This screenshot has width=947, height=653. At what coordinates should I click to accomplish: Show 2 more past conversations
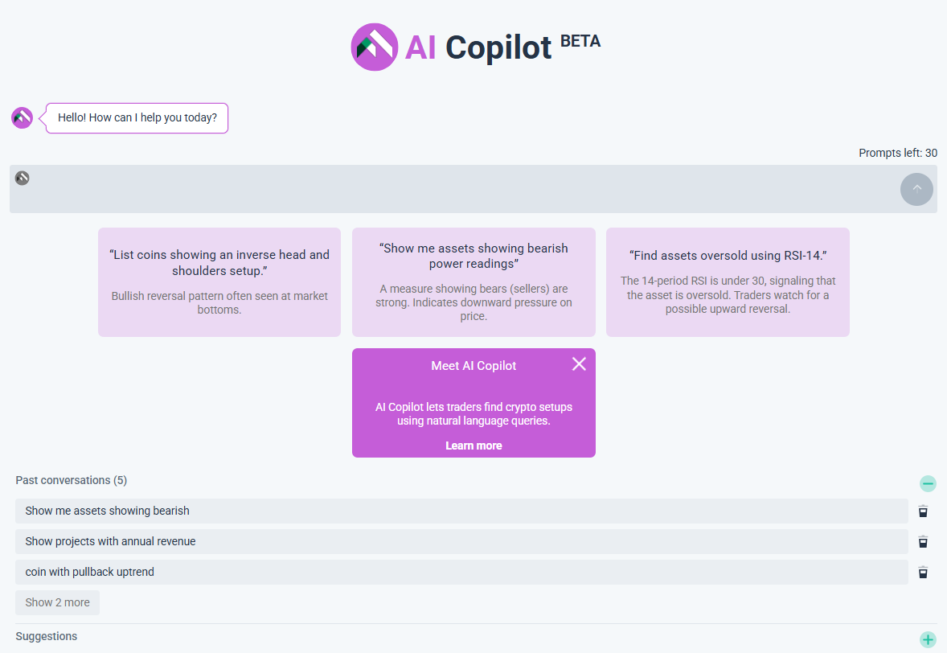pos(57,602)
